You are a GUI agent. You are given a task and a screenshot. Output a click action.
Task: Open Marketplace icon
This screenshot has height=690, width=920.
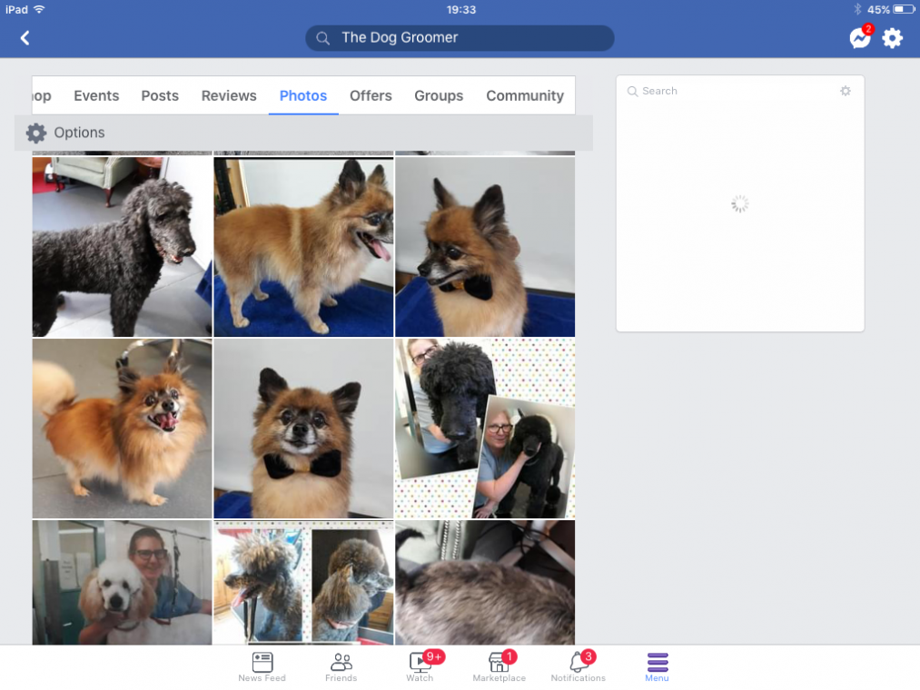(499, 666)
